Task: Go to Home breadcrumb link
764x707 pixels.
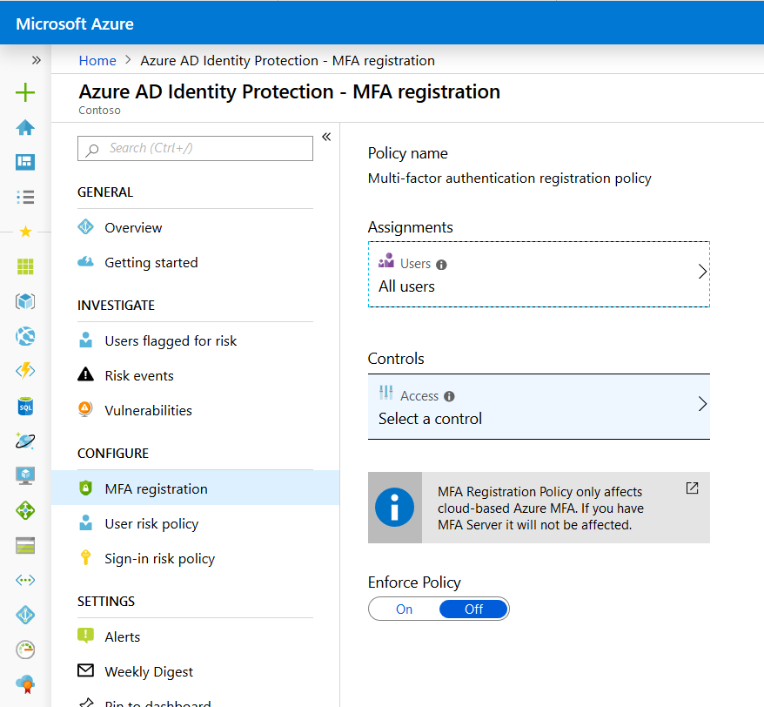Action: [x=97, y=60]
